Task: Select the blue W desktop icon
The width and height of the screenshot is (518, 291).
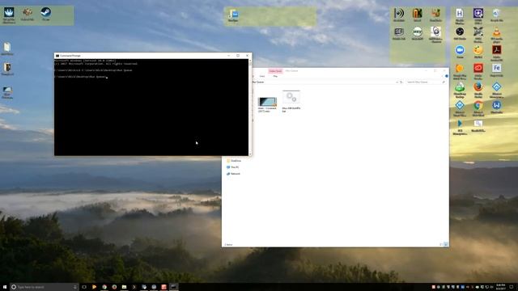Action: pos(496,107)
